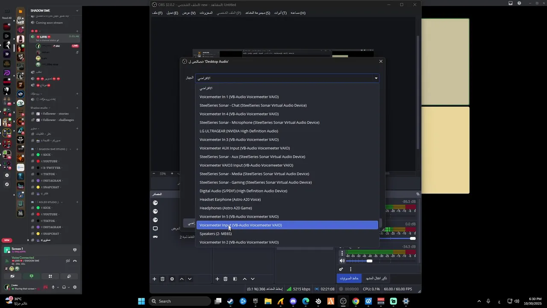Viewport: 547px width, 308px height.
Task: Toggle Discord microphone mute
Action: point(53,287)
